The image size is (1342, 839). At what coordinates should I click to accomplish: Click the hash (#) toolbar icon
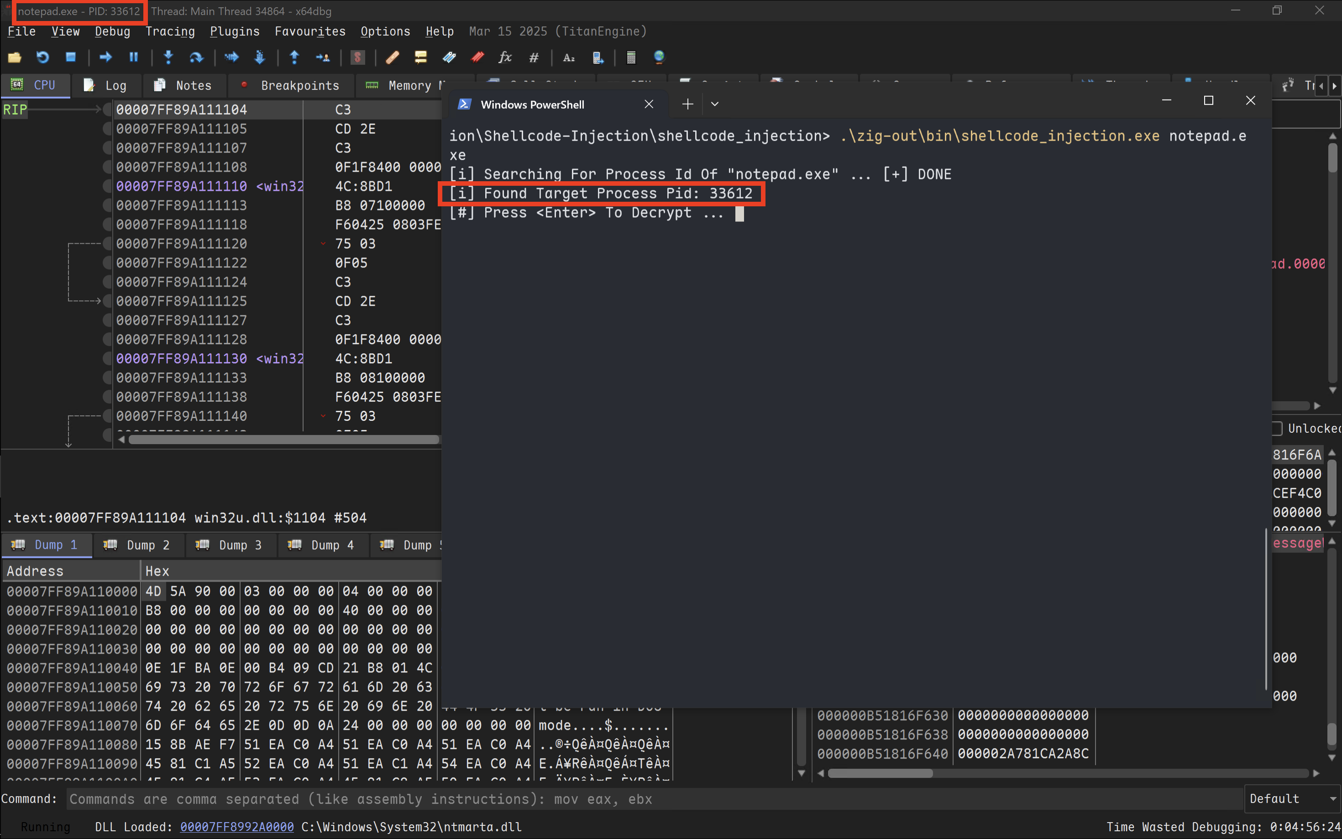point(534,57)
